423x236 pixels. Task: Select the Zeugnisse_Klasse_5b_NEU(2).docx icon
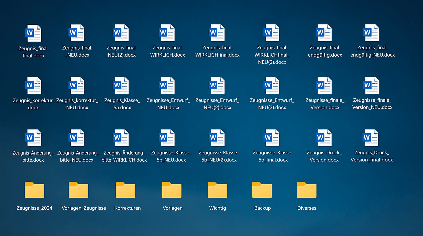click(x=217, y=138)
